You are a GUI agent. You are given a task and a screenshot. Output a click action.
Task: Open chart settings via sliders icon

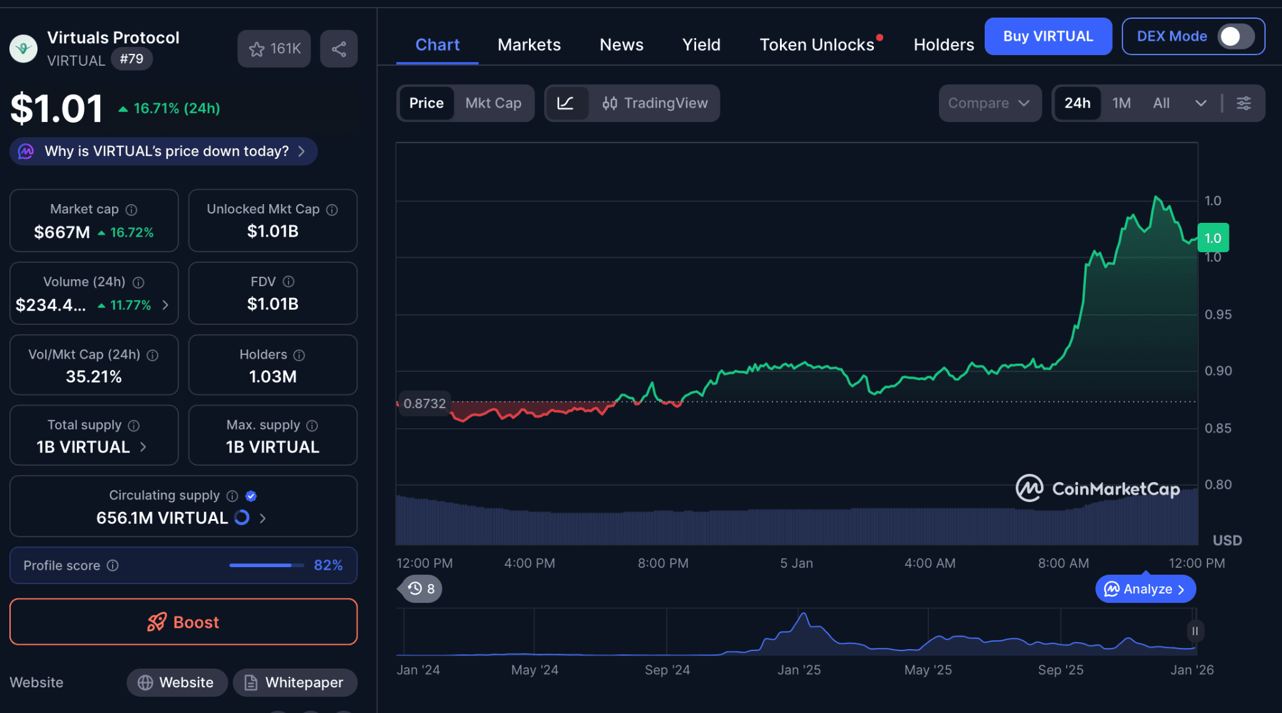[x=1244, y=103]
